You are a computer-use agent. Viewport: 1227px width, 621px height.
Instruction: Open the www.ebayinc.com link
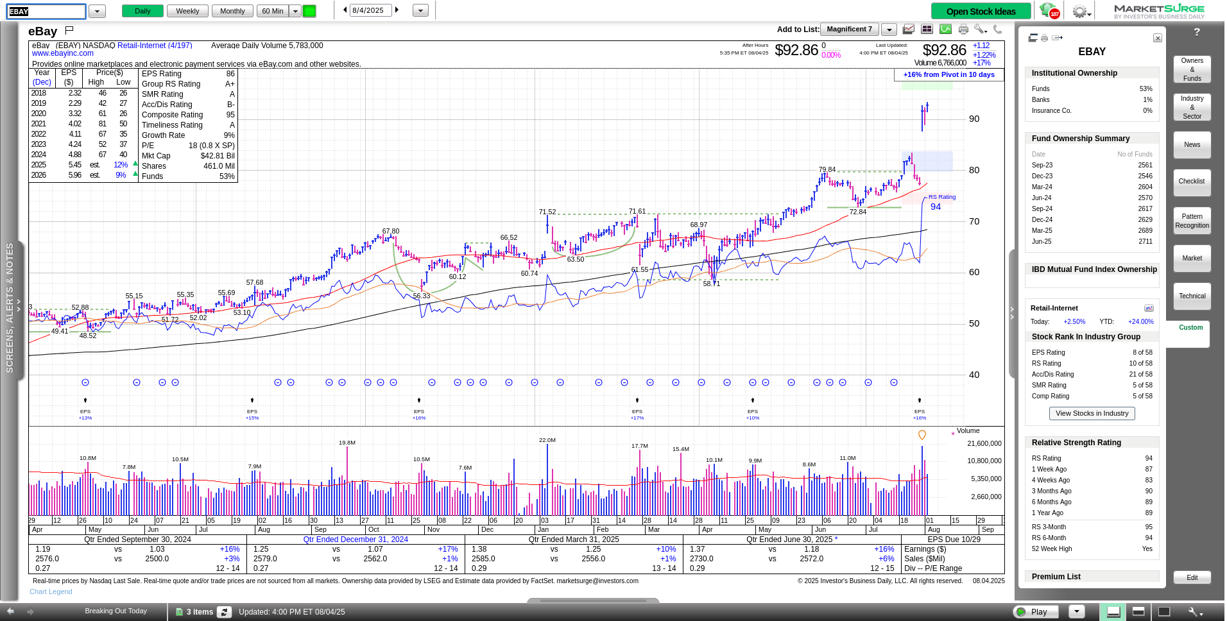[63, 53]
